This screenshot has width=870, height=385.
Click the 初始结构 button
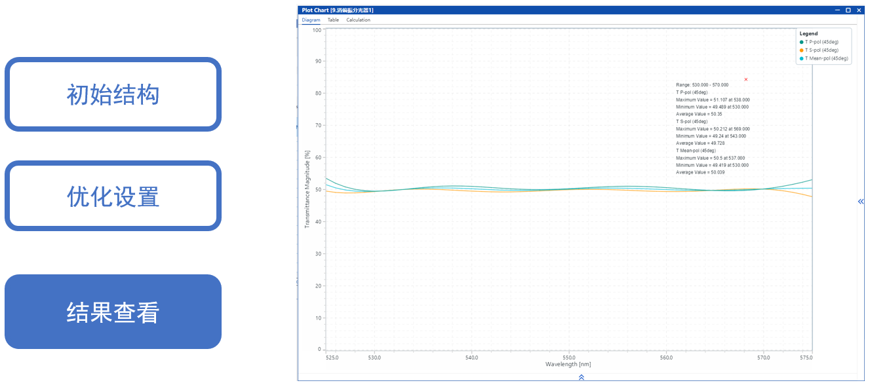click(x=113, y=94)
